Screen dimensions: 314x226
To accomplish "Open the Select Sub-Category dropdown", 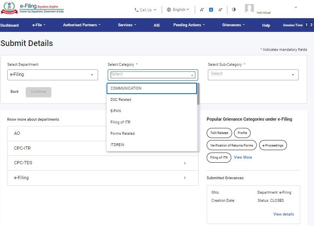I will (x=253, y=74).
